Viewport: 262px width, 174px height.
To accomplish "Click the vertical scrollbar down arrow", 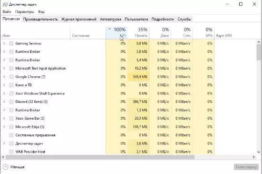I will (x=259, y=152).
